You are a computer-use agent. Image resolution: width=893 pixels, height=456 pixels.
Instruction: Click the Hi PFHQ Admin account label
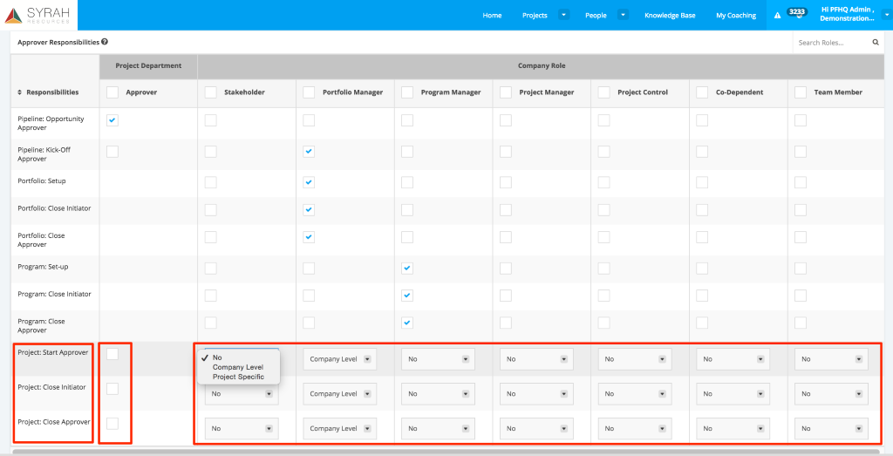click(848, 14)
